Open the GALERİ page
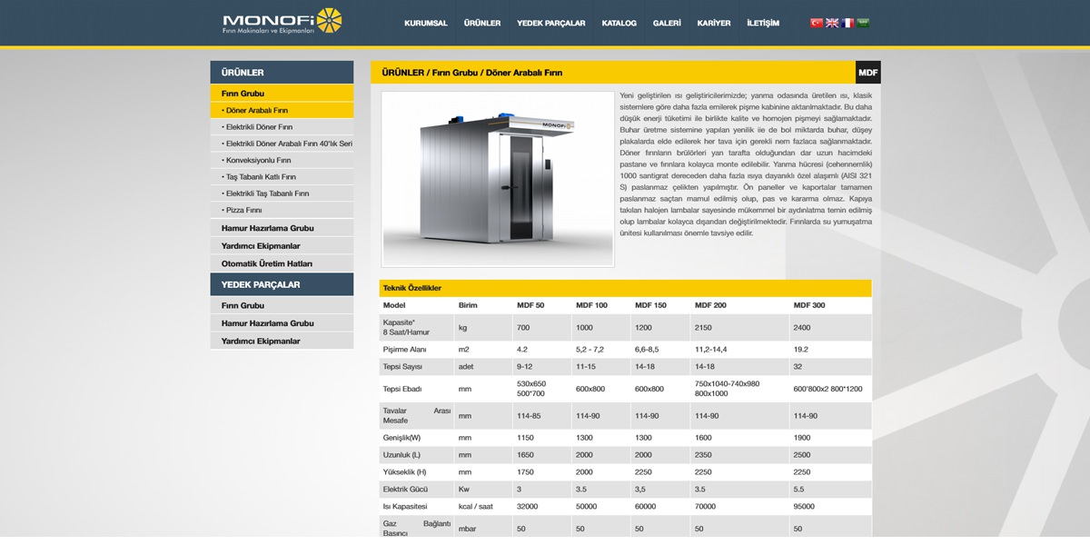Screen dimensions: 1090x545 tap(667, 23)
